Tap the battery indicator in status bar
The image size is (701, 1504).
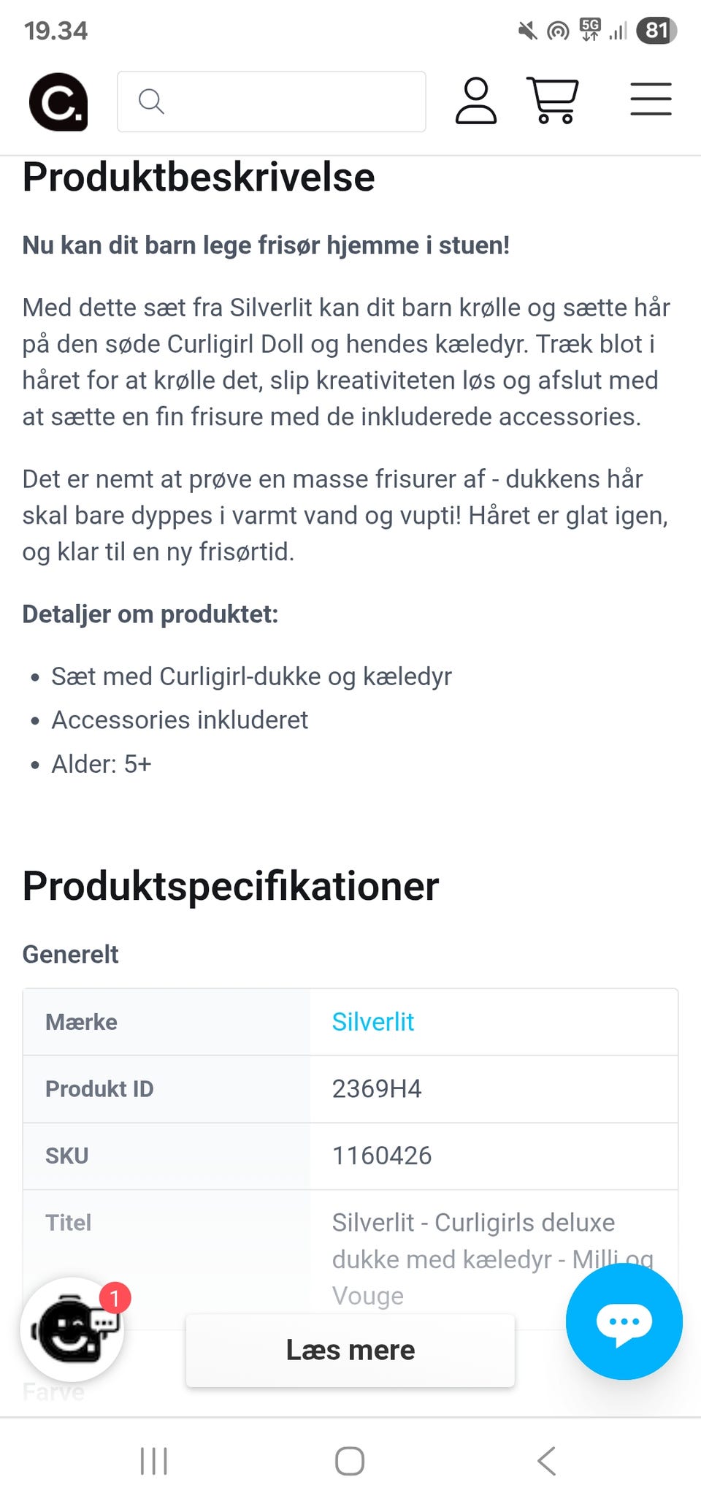coord(655,31)
